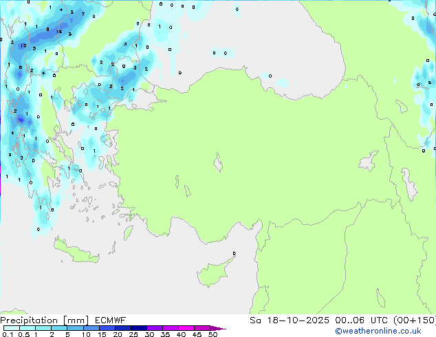The height and width of the screenshot is (337, 436).
Task: Click the legend swatch between 2 and 5
Action: click(x=59, y=328)
